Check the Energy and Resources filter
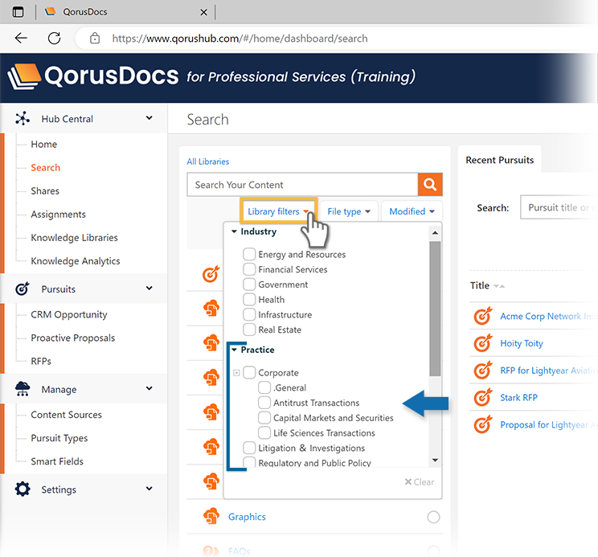598x557 pixels. pyautogui.click(x=249, y=254)
